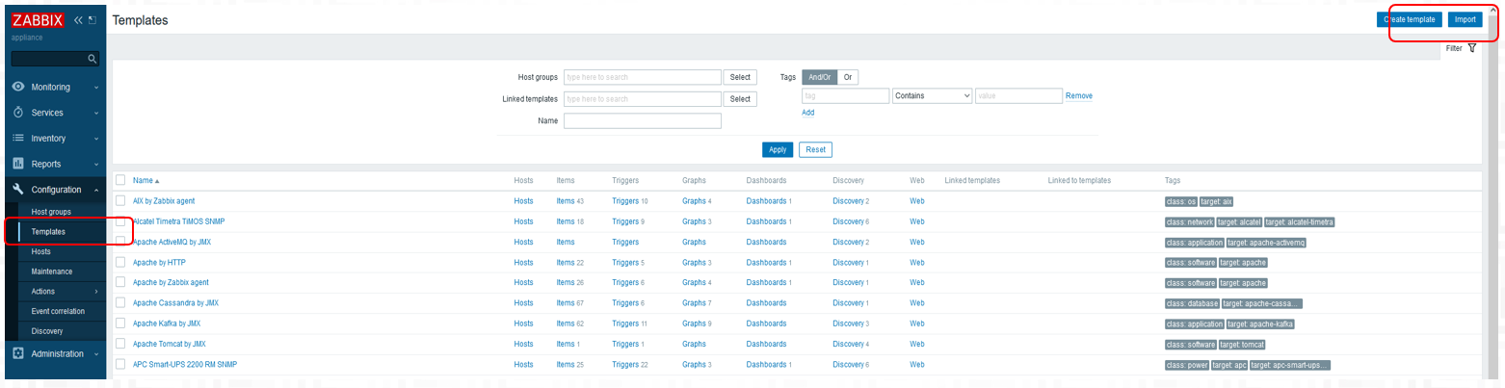Check the Apache Kafka by JMX checkbox

pos(120,323)
